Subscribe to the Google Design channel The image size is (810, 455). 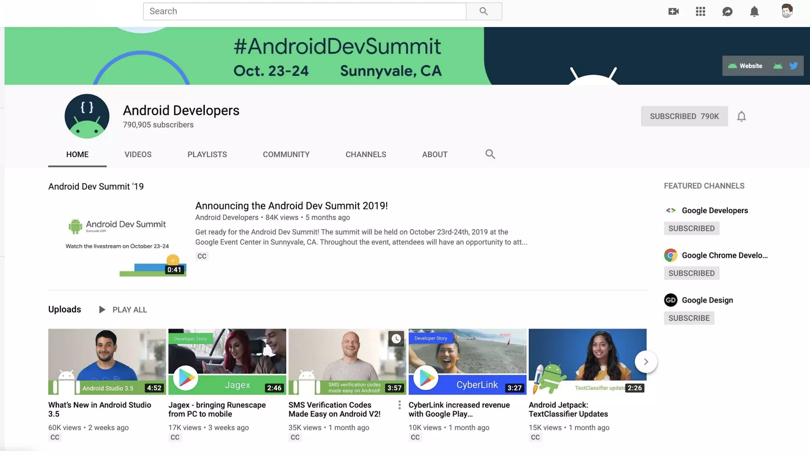point(689,318)
